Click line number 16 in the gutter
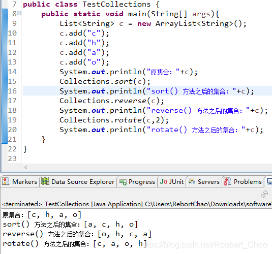 click(12, 91)
